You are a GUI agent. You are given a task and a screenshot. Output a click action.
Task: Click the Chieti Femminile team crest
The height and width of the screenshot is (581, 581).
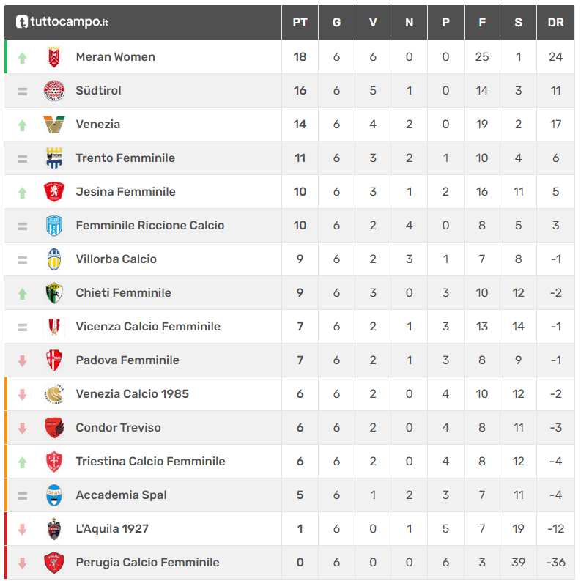coord(54,293)
